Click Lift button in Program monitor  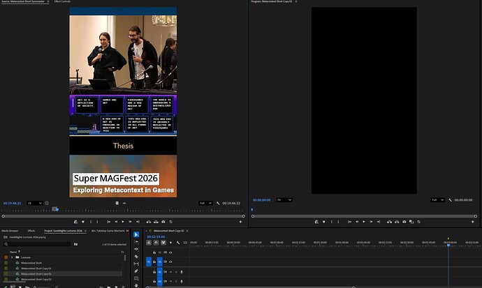pyautogui.click(x=390, y=222)
